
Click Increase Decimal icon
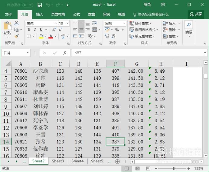pos(107,36)
